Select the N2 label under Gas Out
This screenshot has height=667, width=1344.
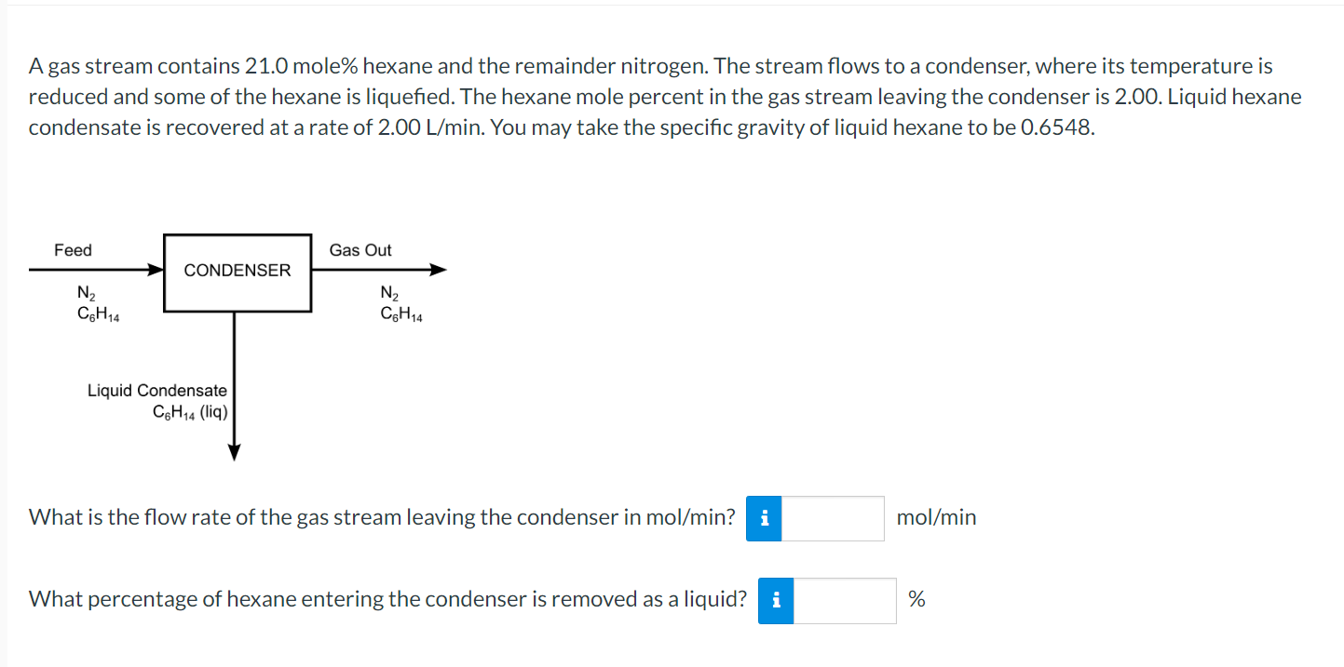pyautogui.click(x=388, y=292)
